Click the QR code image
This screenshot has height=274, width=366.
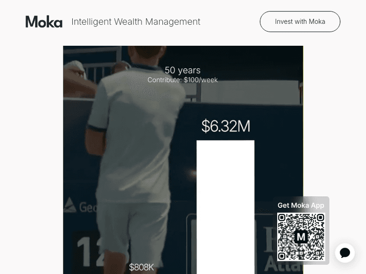301,237
